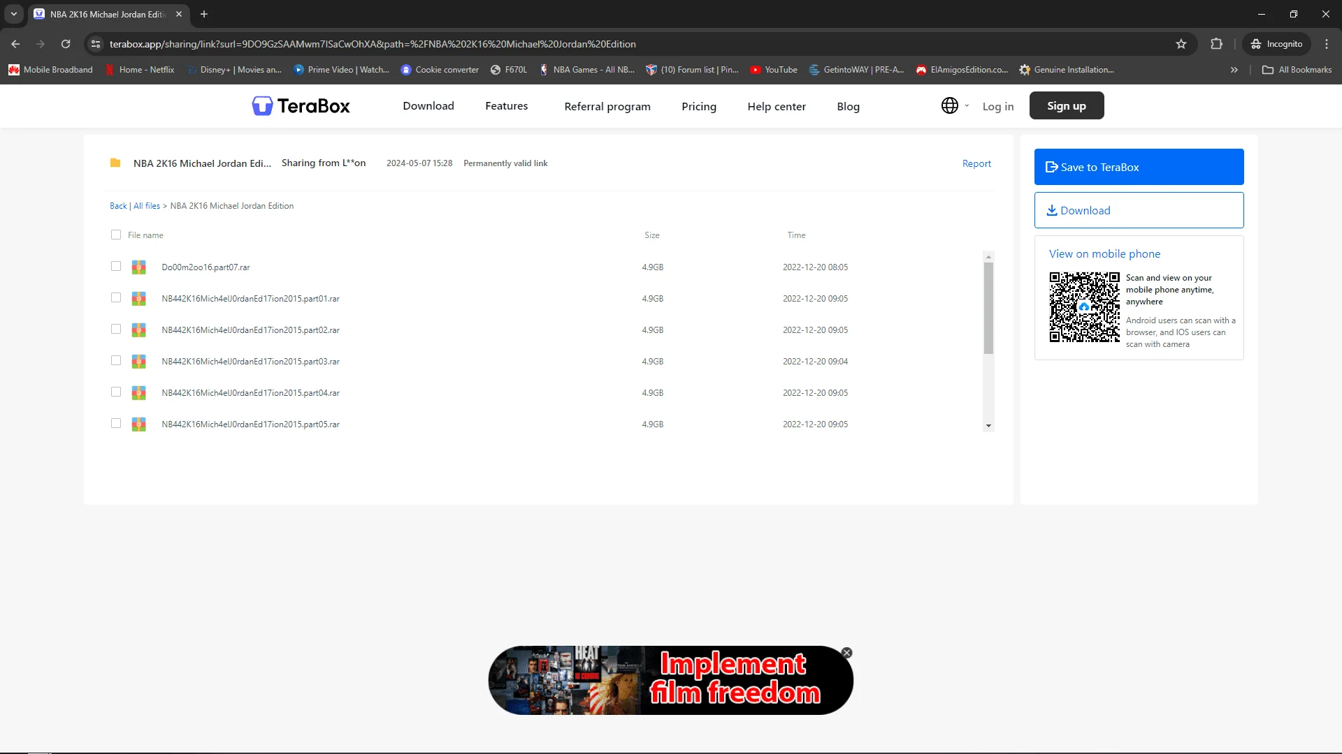The width and height of the screenshot is (1342, 754).
Task: Check the part03.rar file checkbox
Action: (x=116, y=360)
